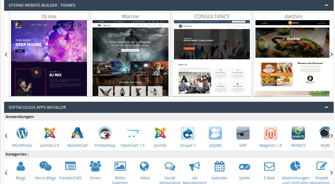Click the Kalender category label
Image resolution: width=335 pixels, height=184 pixels.
click(x=220, y=178)
